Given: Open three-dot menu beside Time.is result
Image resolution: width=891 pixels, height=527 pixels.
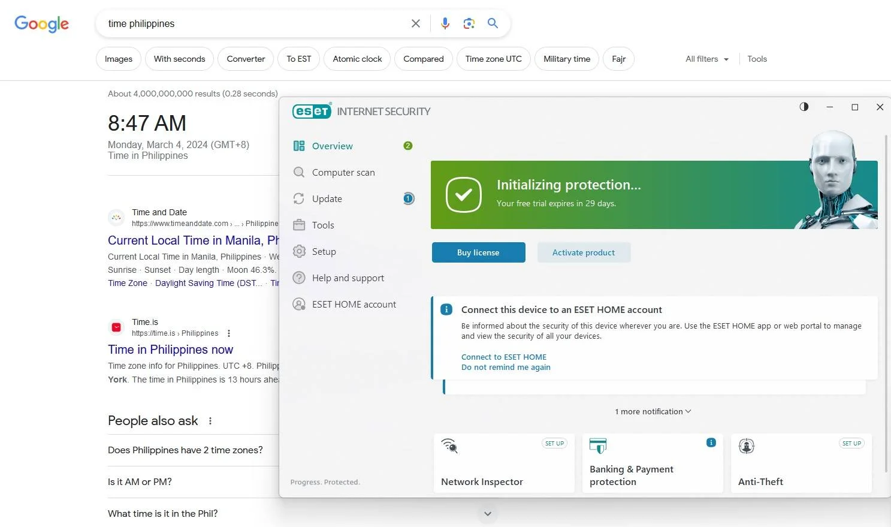Looking at the screenshot, I should (x=229, y=333).
